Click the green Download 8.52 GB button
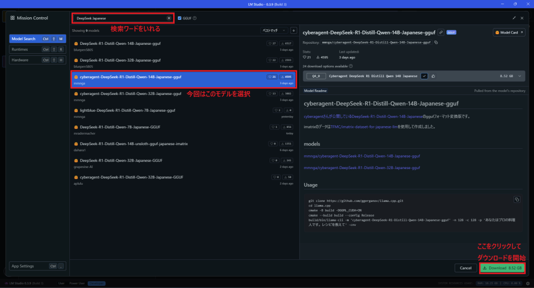Image resolution: width=534 pixels, height=288 pixels. point(502,268)
